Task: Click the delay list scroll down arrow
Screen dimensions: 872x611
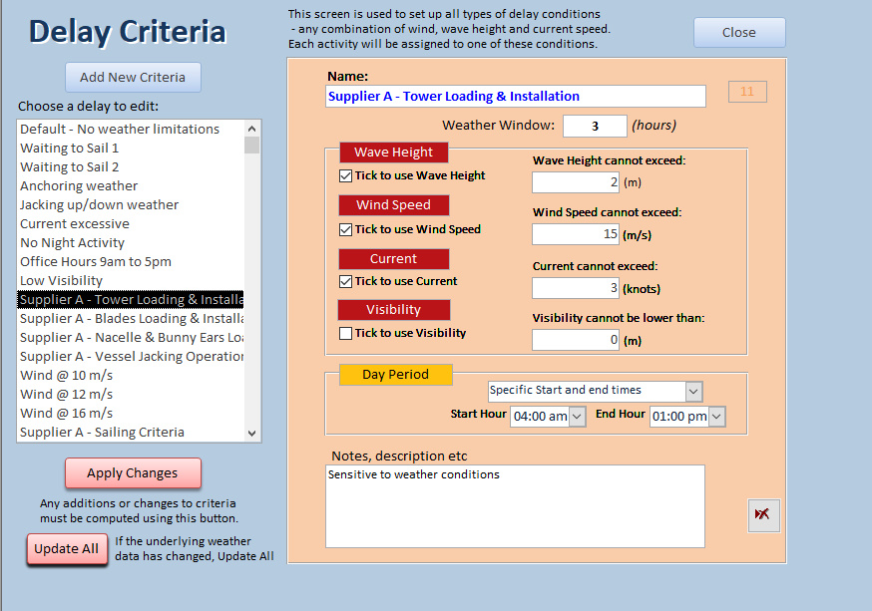Action: (252, 434)
